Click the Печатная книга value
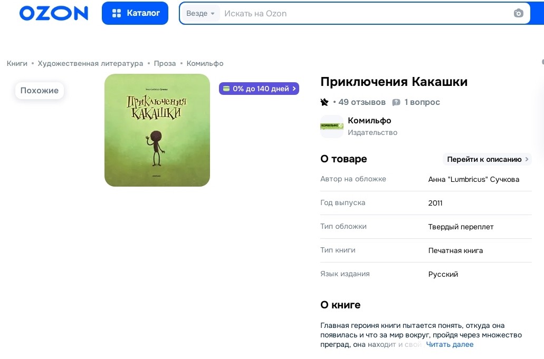The image size is (544, 359). tap(455, 250)
